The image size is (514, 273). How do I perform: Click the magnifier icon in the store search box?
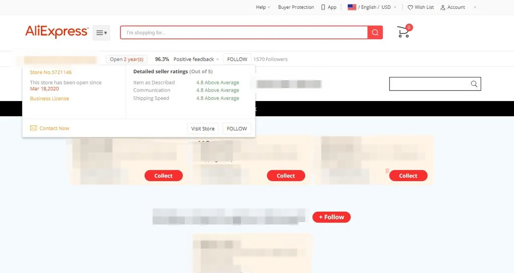click(x=474, y=84)
